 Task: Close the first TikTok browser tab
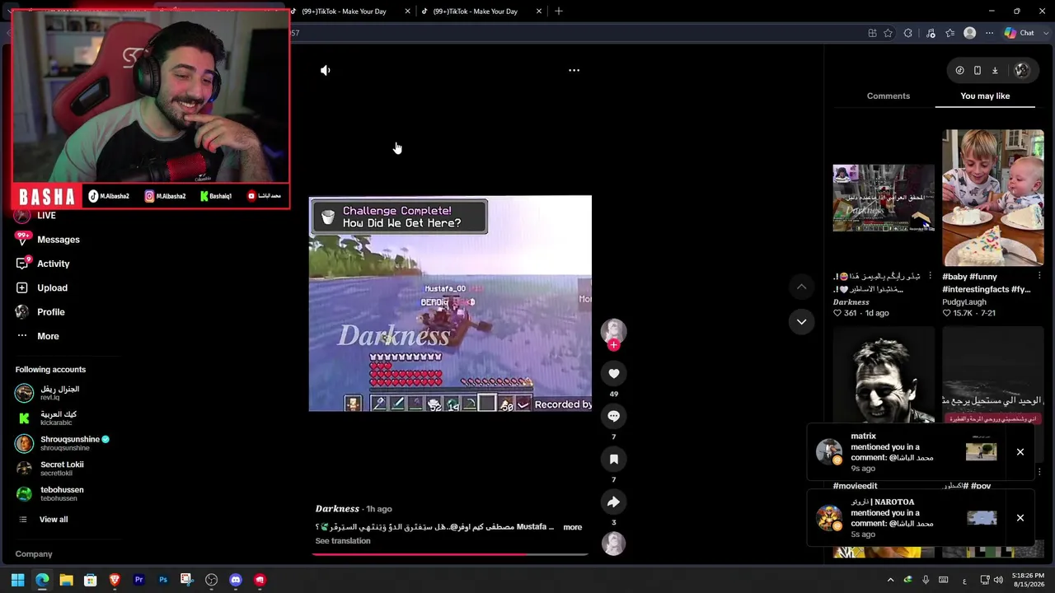click(x=407, y=12)
